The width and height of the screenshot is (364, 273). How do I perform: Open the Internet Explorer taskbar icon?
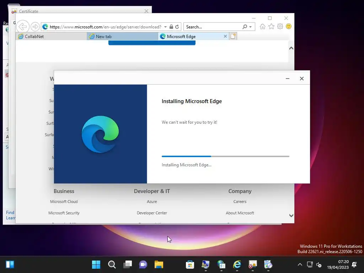coord(237,264)
